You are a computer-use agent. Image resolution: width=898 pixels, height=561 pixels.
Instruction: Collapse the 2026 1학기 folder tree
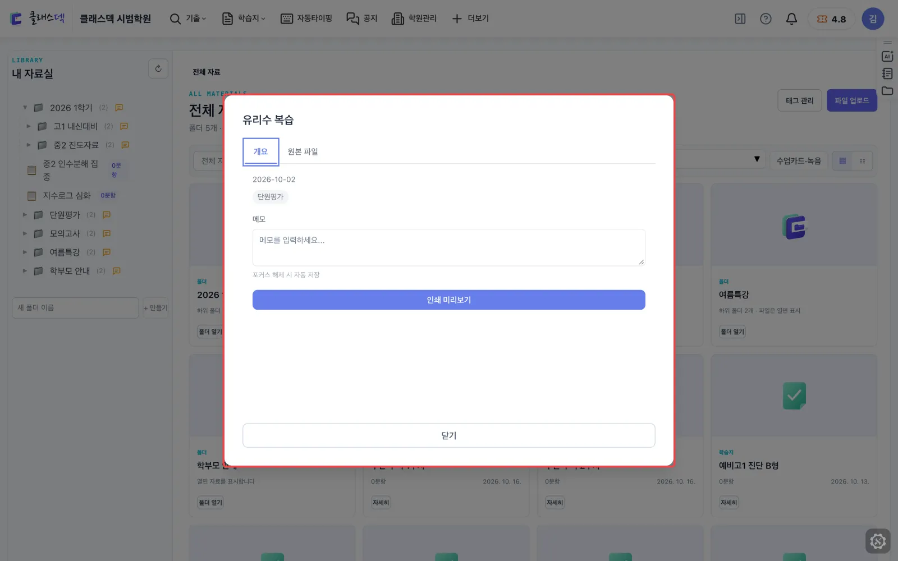point(25,108)
